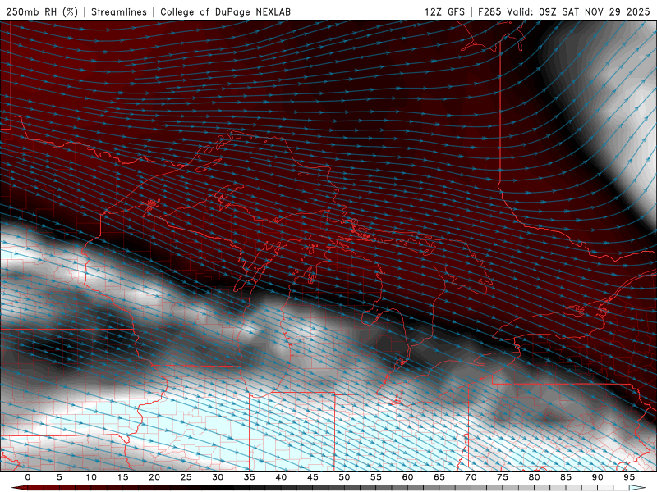Click the colorbar label "15"
This screenshot has width=657, height=492.
122,477
